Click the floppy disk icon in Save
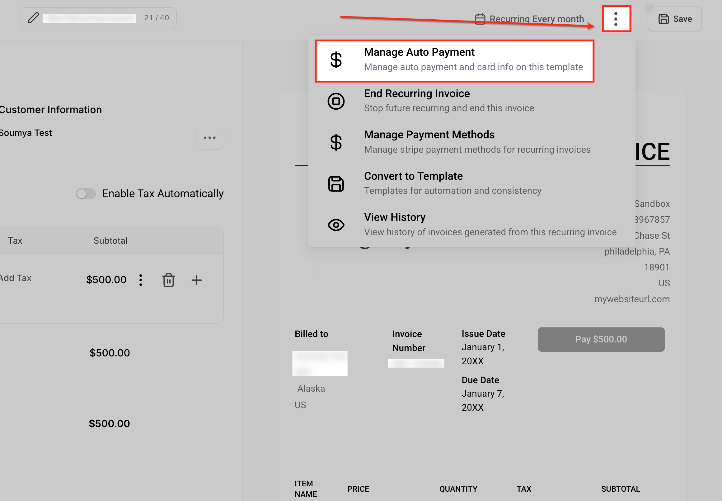Image resolution: width=722 pixels, height=501 pixels. (663, 19)
